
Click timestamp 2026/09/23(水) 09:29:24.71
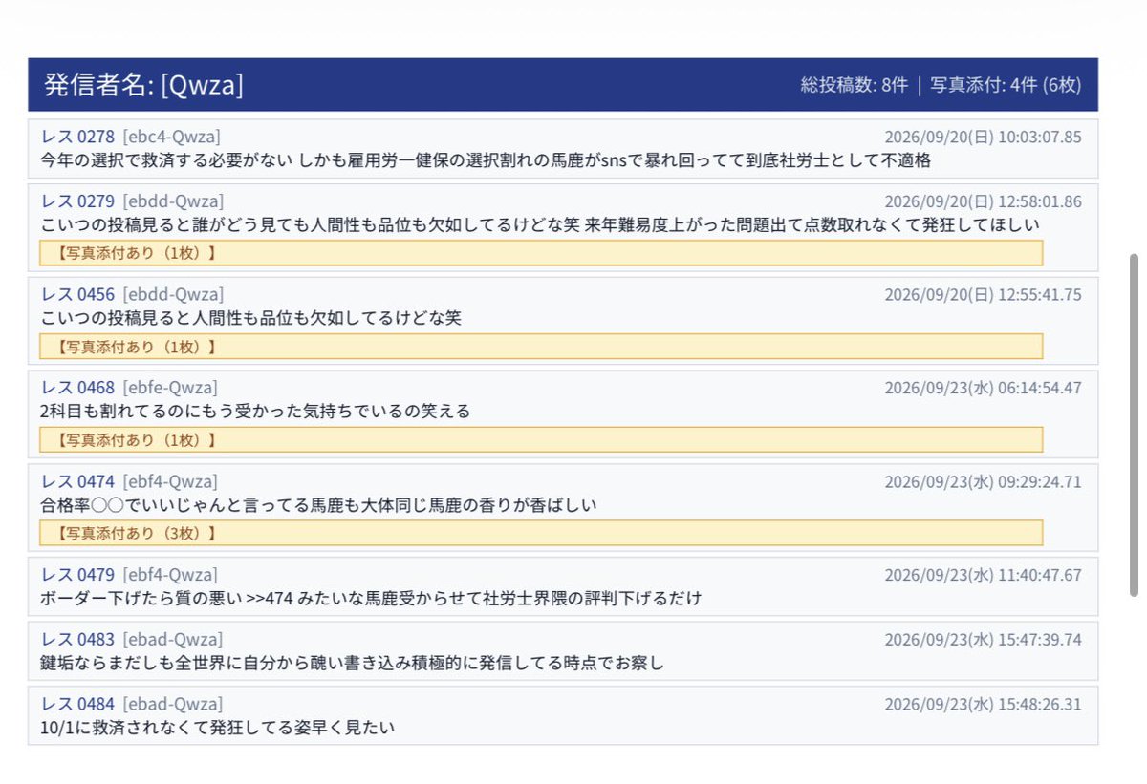tap(983, 481)
